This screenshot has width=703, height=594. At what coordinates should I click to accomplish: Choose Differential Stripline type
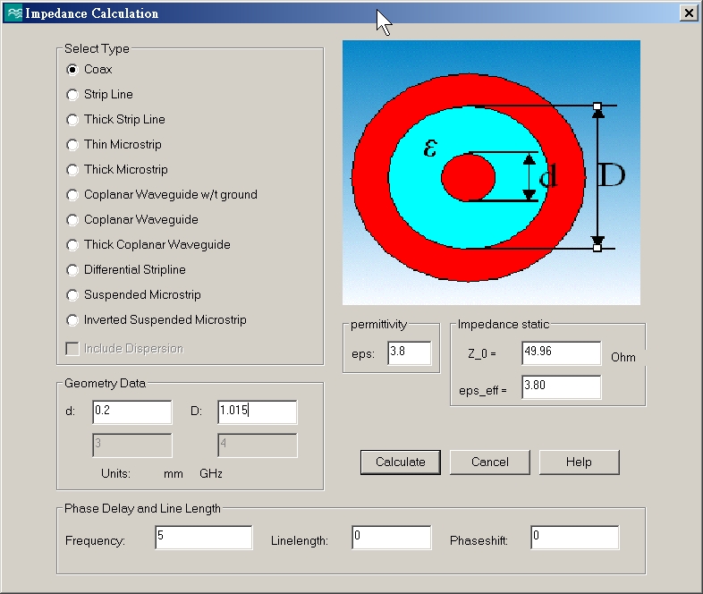(73, 270)
